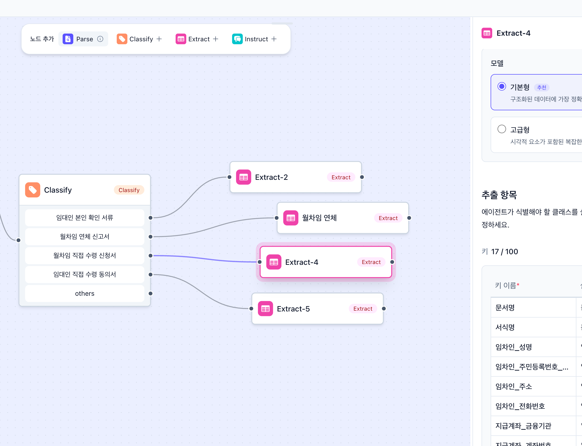Add a Classify node with plus
This screenshot has width=582, height=446.
coord(159,39)
